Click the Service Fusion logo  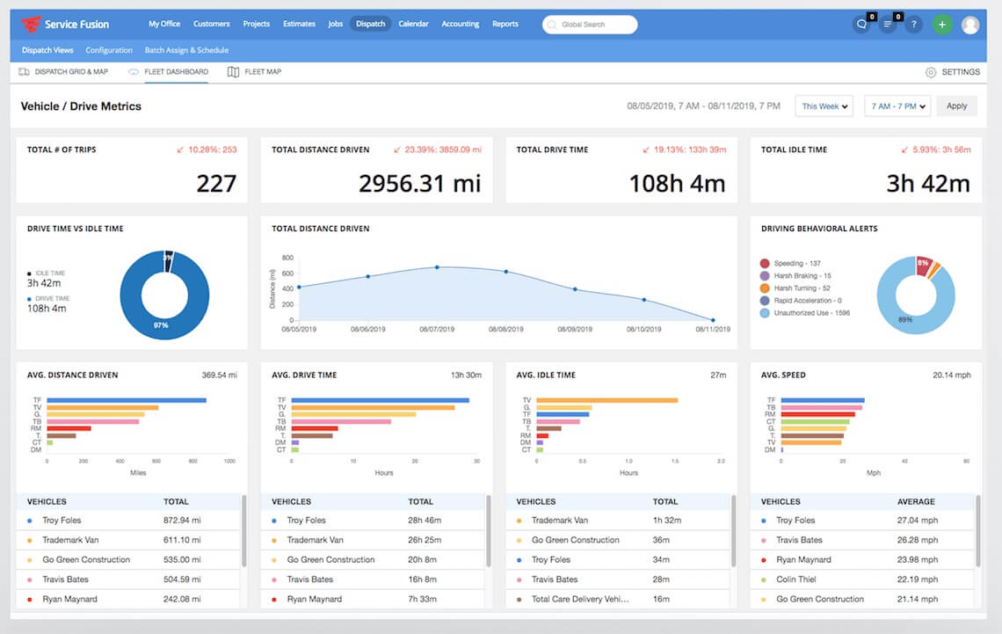point(65,25)
